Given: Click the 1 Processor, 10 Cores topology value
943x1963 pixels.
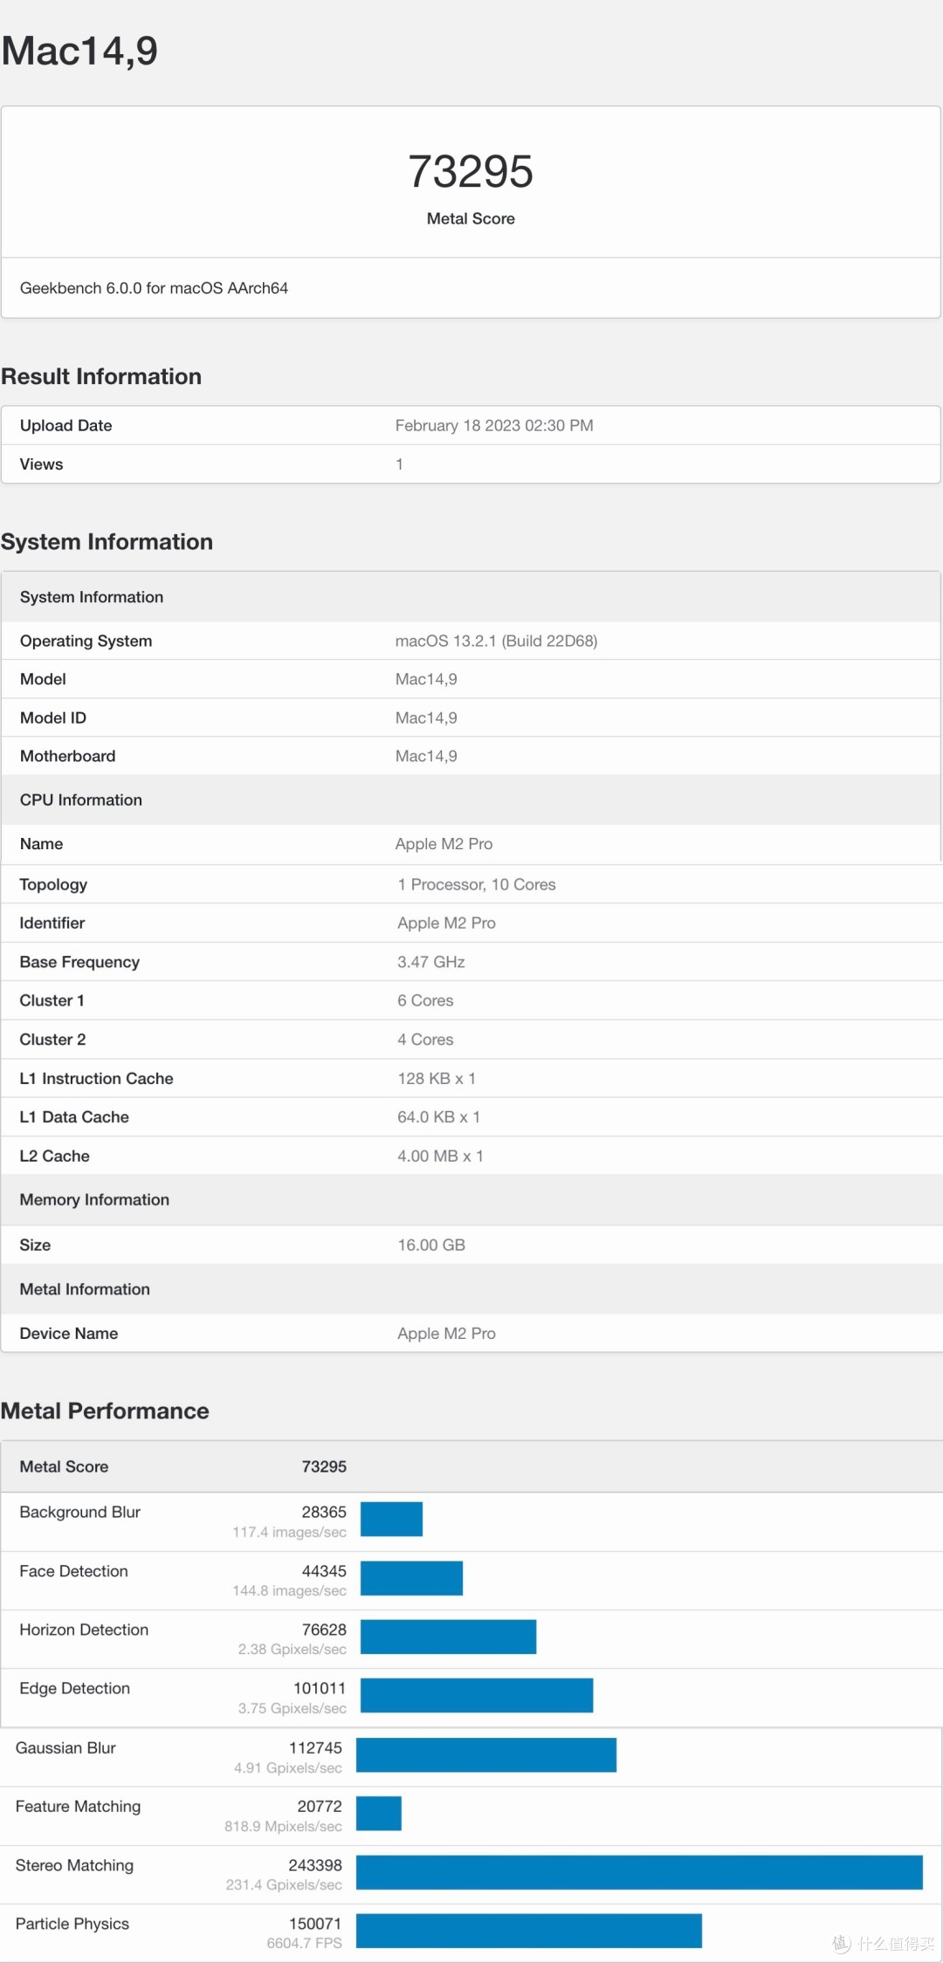Looking at the screenshot, I should (x=477, y=884).
